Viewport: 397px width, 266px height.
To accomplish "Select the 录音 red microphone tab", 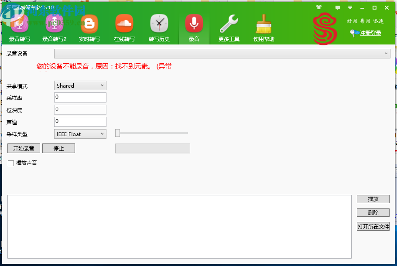I will tap(194, 28).
